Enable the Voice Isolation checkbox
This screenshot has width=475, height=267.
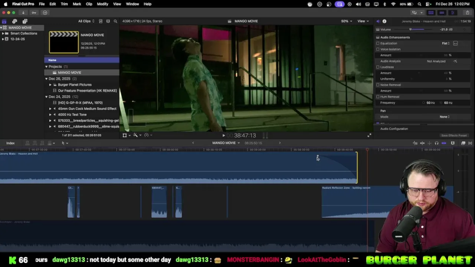pyautogui.click(x=378, y=49)
